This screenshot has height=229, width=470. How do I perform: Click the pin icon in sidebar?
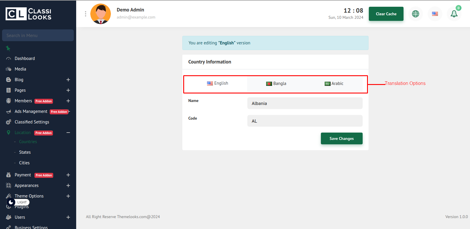(x=8, y=48)
